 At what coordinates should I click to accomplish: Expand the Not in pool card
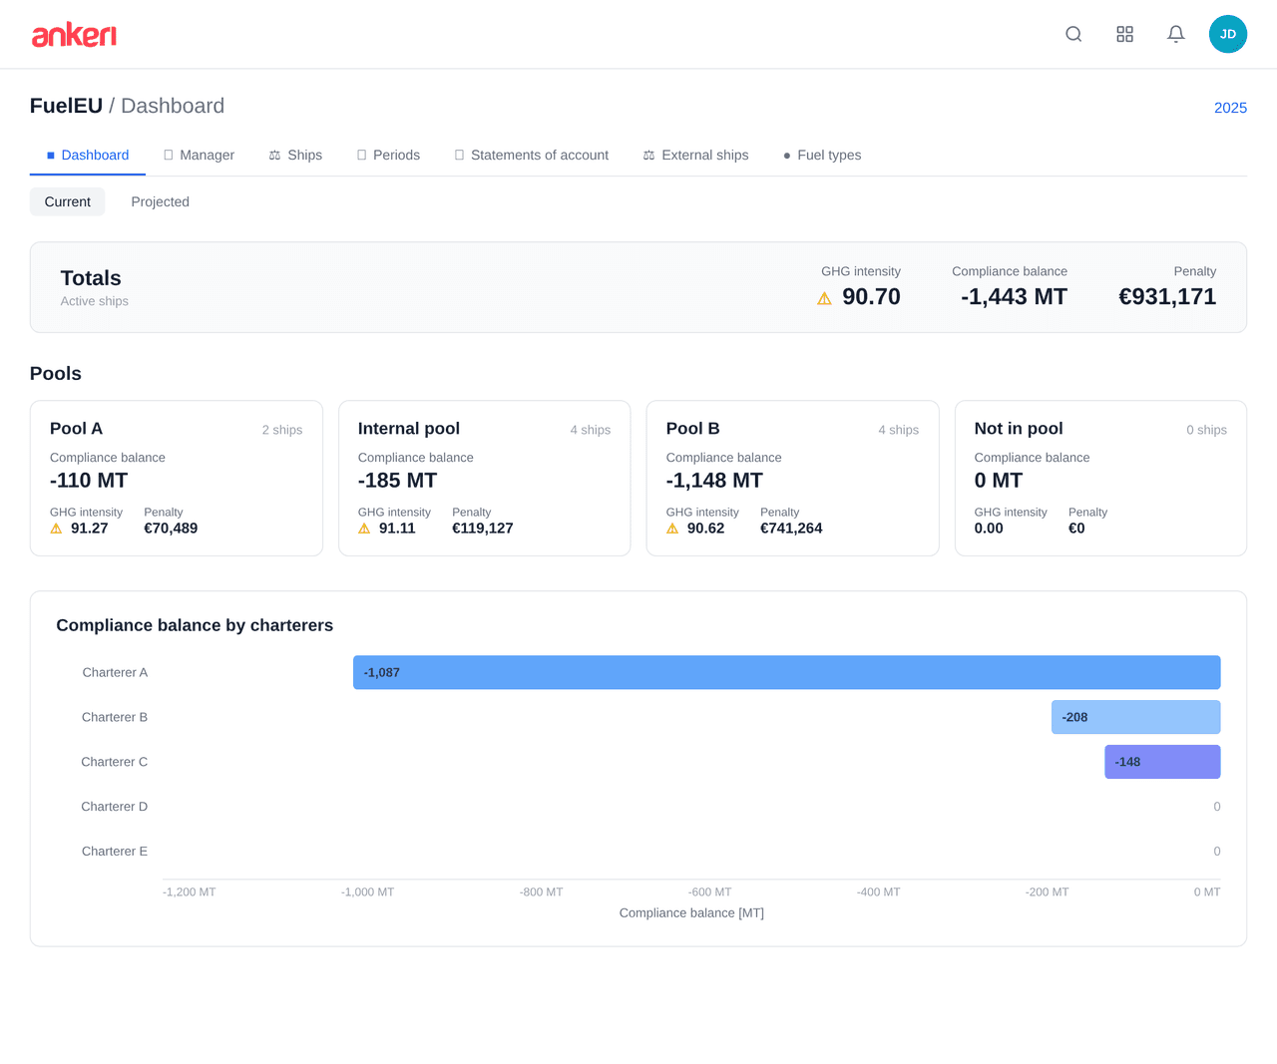coord(1100,478)
